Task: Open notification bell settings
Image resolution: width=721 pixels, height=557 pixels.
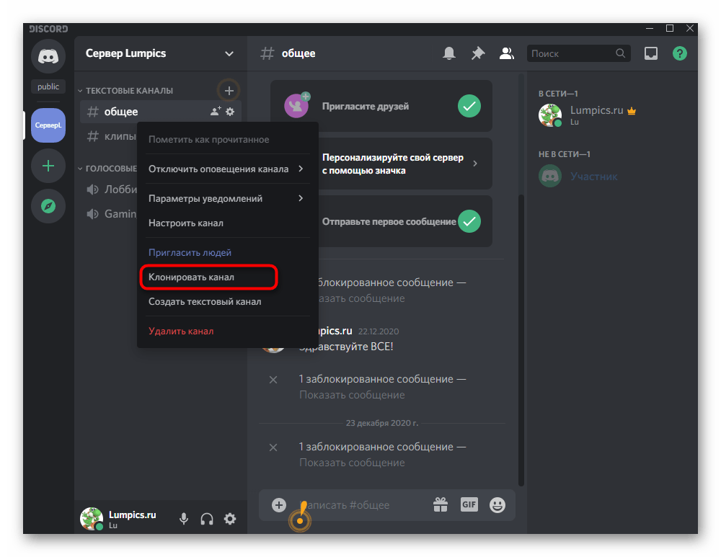Action: click(448, 54)
